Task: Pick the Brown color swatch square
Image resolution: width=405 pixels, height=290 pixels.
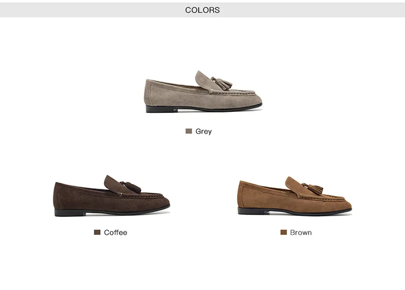Action: pyautogui.click(x=283, y=232)
